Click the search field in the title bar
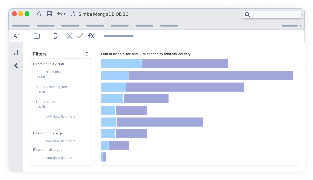The image size is (313, 180). (x=272, y=15)
